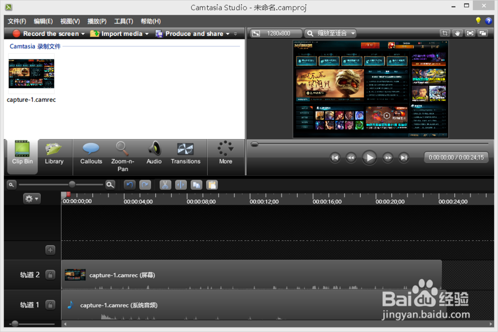This screenshot has width=498, height=332.
Task: Click Produce and share button
Action: click(x=189, y=33)
